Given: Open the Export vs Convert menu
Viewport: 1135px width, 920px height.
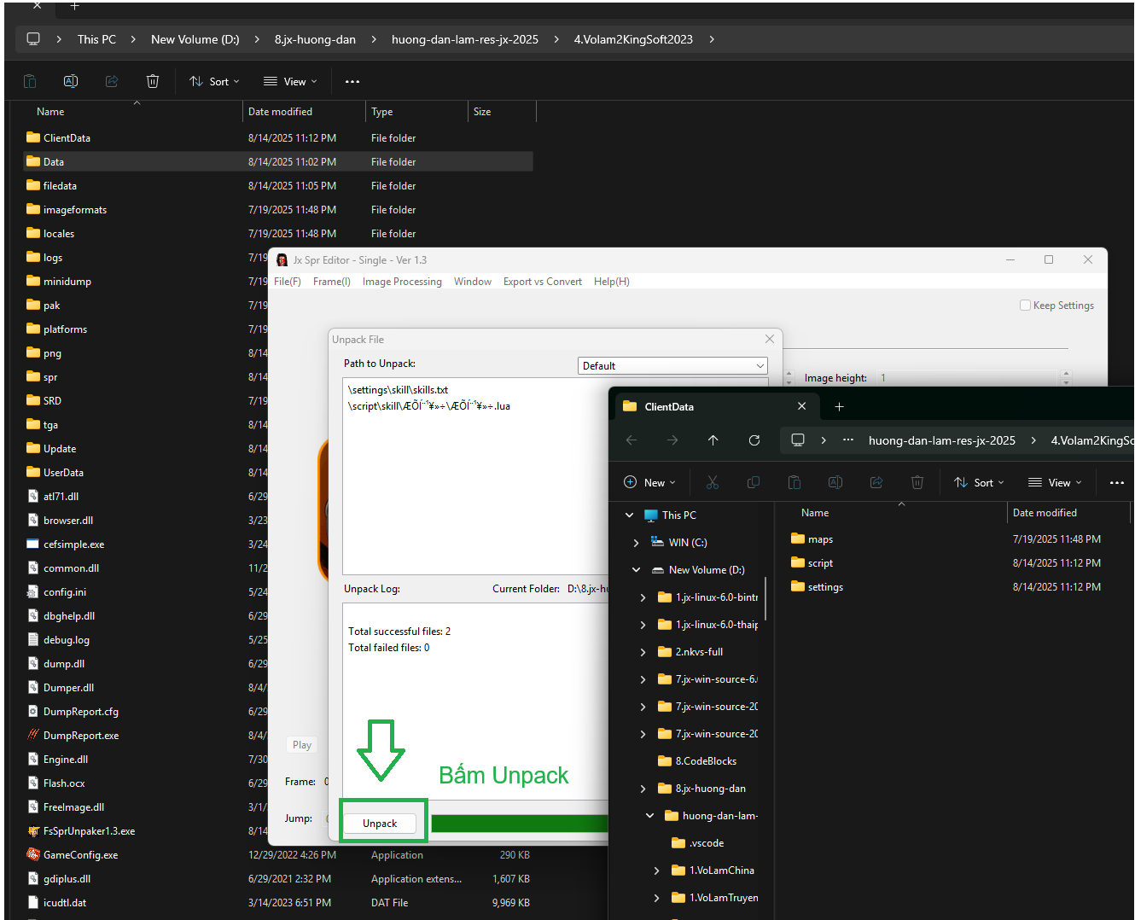Looking at the screenshot, I should point(542,282).
